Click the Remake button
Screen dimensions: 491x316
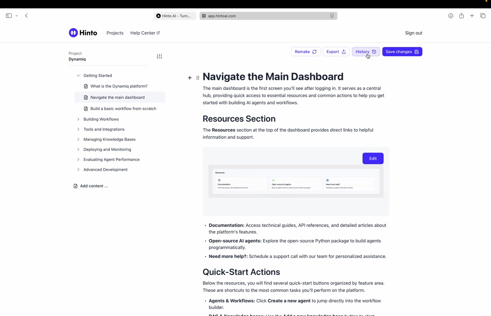[x=306, y=52]
